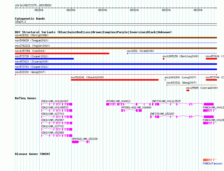Select the ZNF276|NM_001113525 gene glyph
Image resolution: width=224 pixels, height=171 pixels.
coord(183,104)
